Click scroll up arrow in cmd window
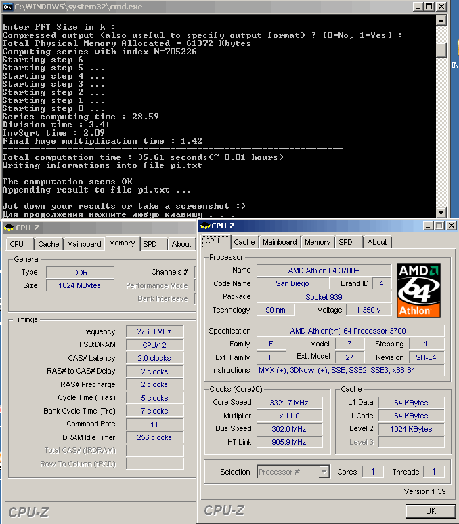459x524 pixels. 441,20
